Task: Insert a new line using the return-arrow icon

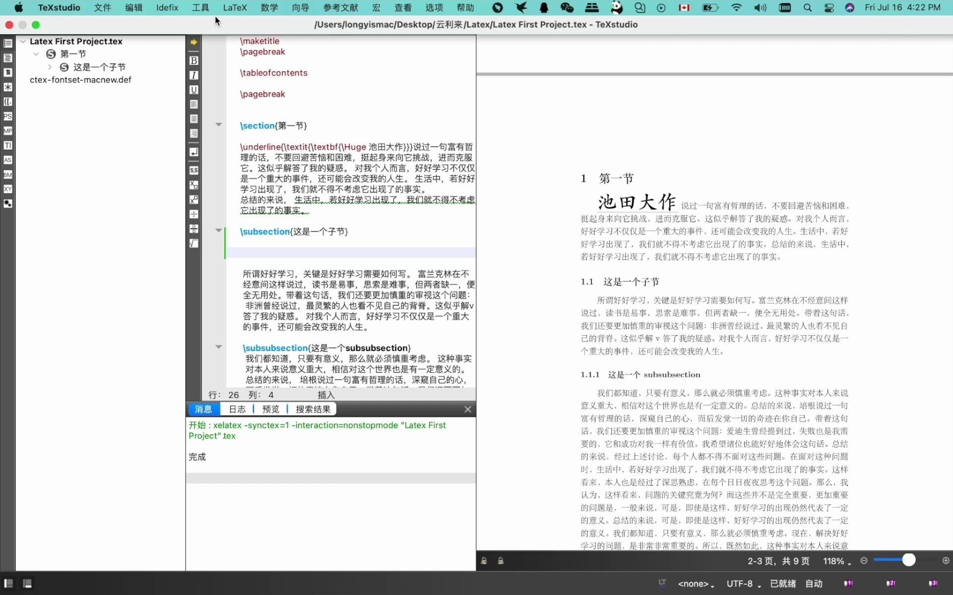Action: coord(194,152)
